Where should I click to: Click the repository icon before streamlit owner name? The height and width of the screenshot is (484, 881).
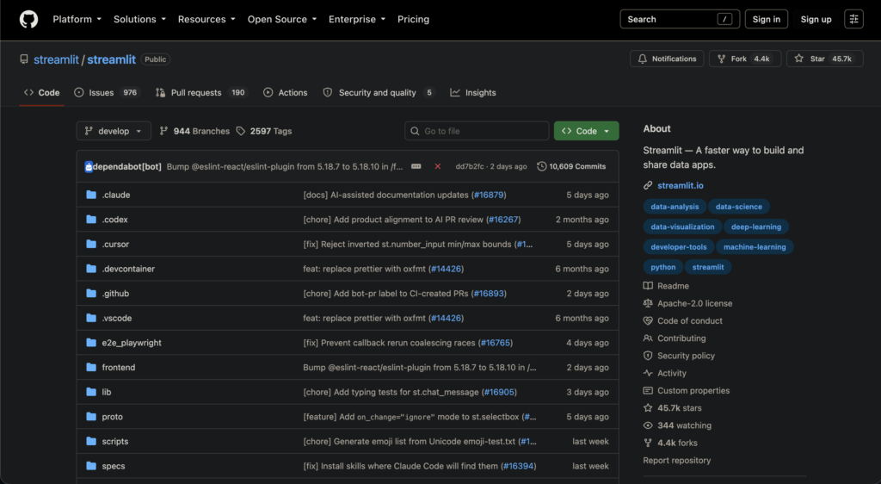click(x=23, y=59)
